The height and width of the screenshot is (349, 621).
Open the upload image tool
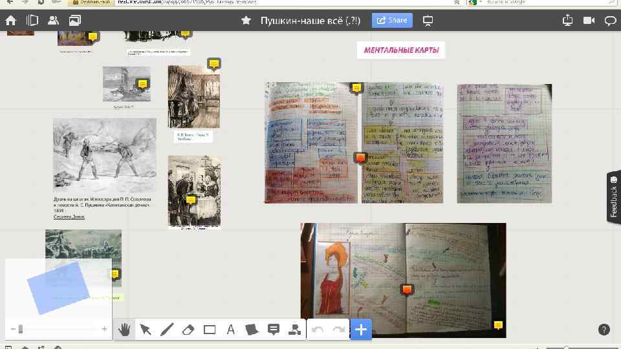295,329
